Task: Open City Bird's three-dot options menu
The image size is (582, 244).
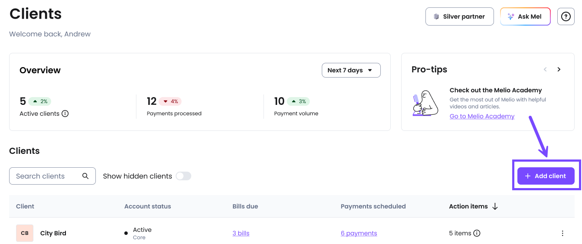Action: pos(562,233)
